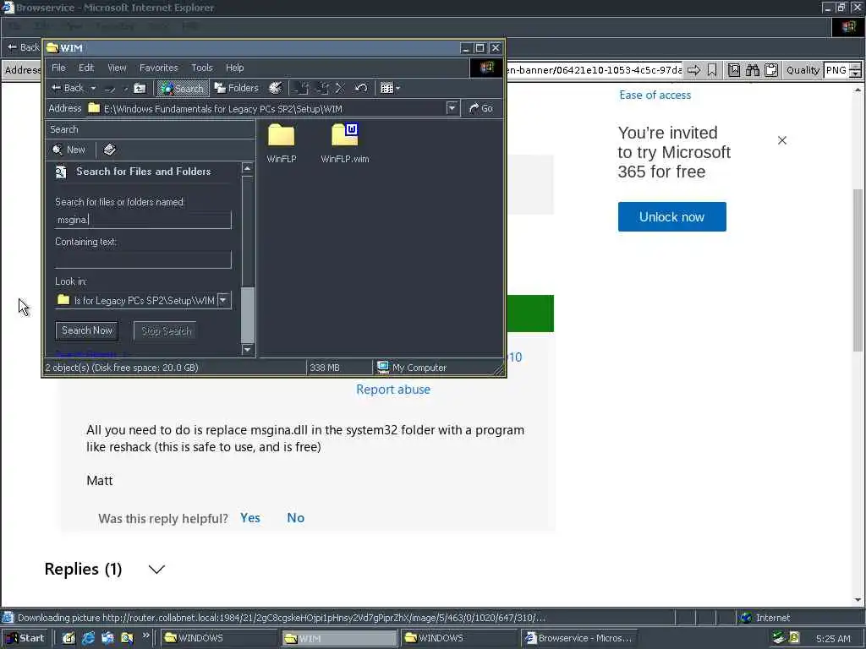
Task: Click the Browservice clipboard icon
Action: coord(771,70)
